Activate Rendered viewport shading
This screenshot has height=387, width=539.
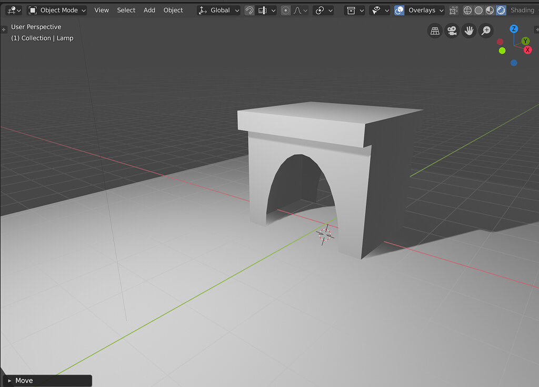pyautogui.click(x=501, y=10)
